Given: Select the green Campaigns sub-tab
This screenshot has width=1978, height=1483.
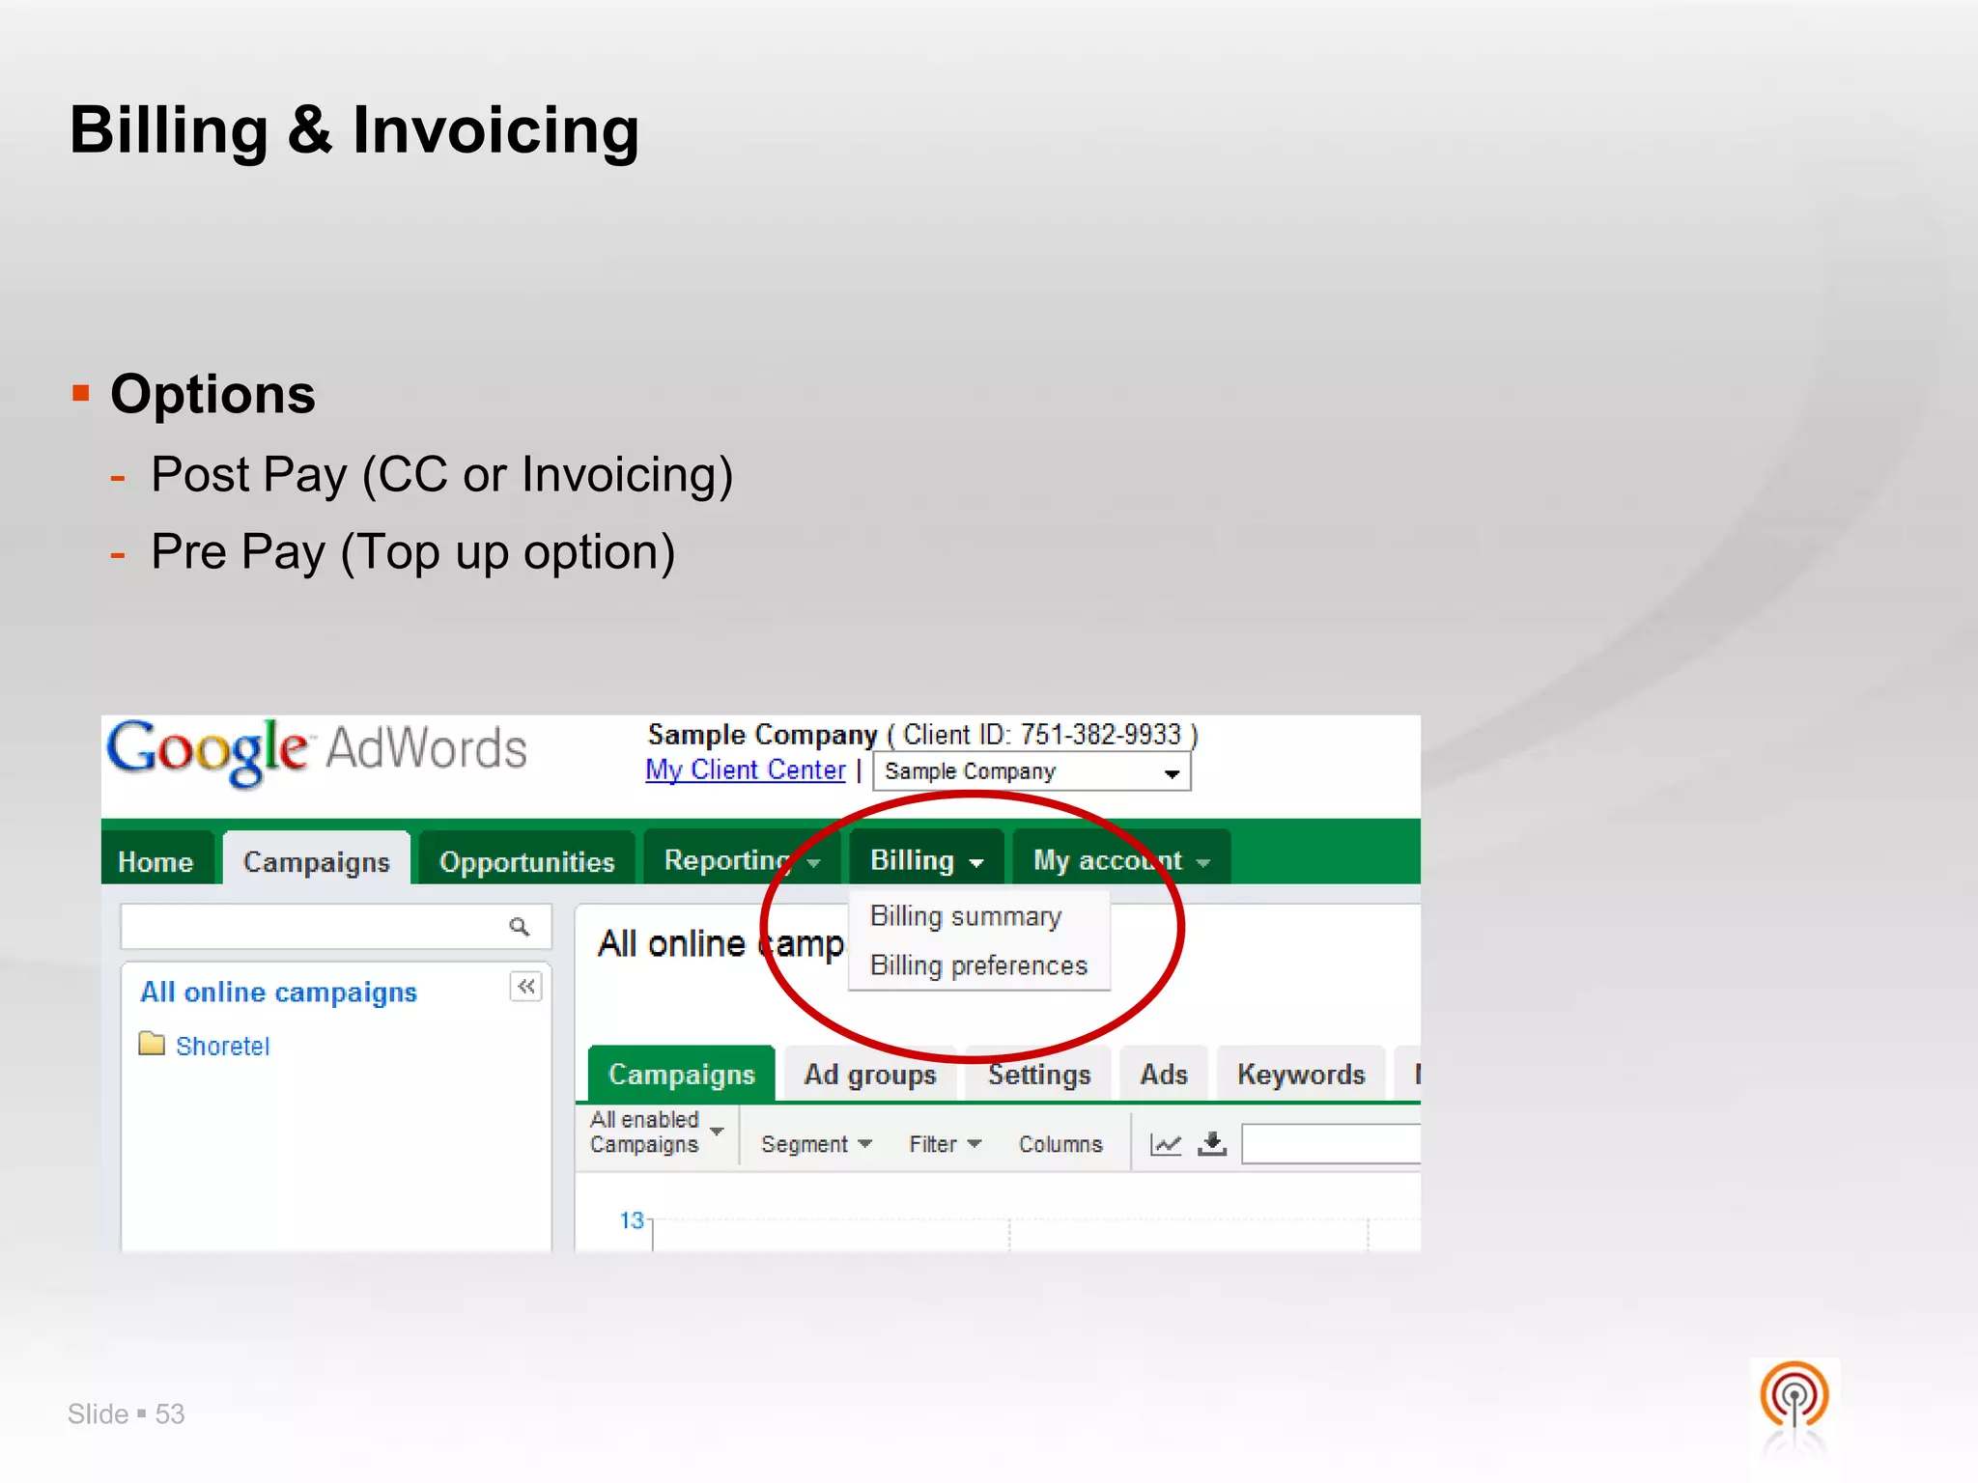Looking at the screenshot, I should pos(682,1075).
